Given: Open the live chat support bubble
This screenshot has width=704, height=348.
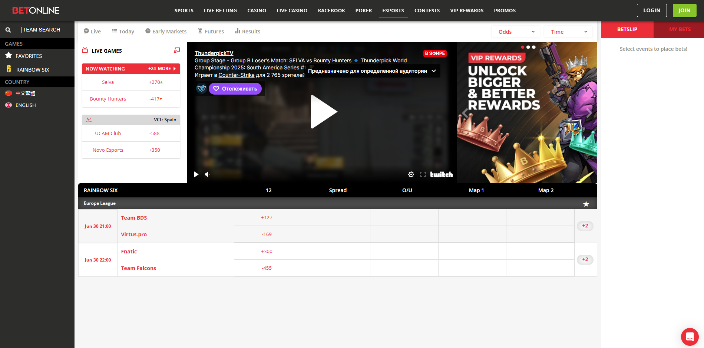Looking at the screenshot, I should coord(690,337).
